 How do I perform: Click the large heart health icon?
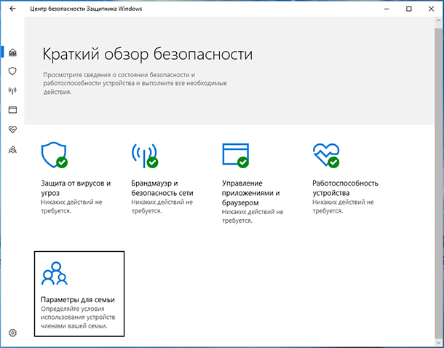[326, 155]
